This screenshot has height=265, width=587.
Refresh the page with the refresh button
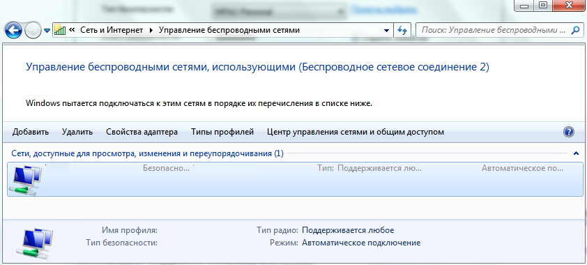pos(402,30)
